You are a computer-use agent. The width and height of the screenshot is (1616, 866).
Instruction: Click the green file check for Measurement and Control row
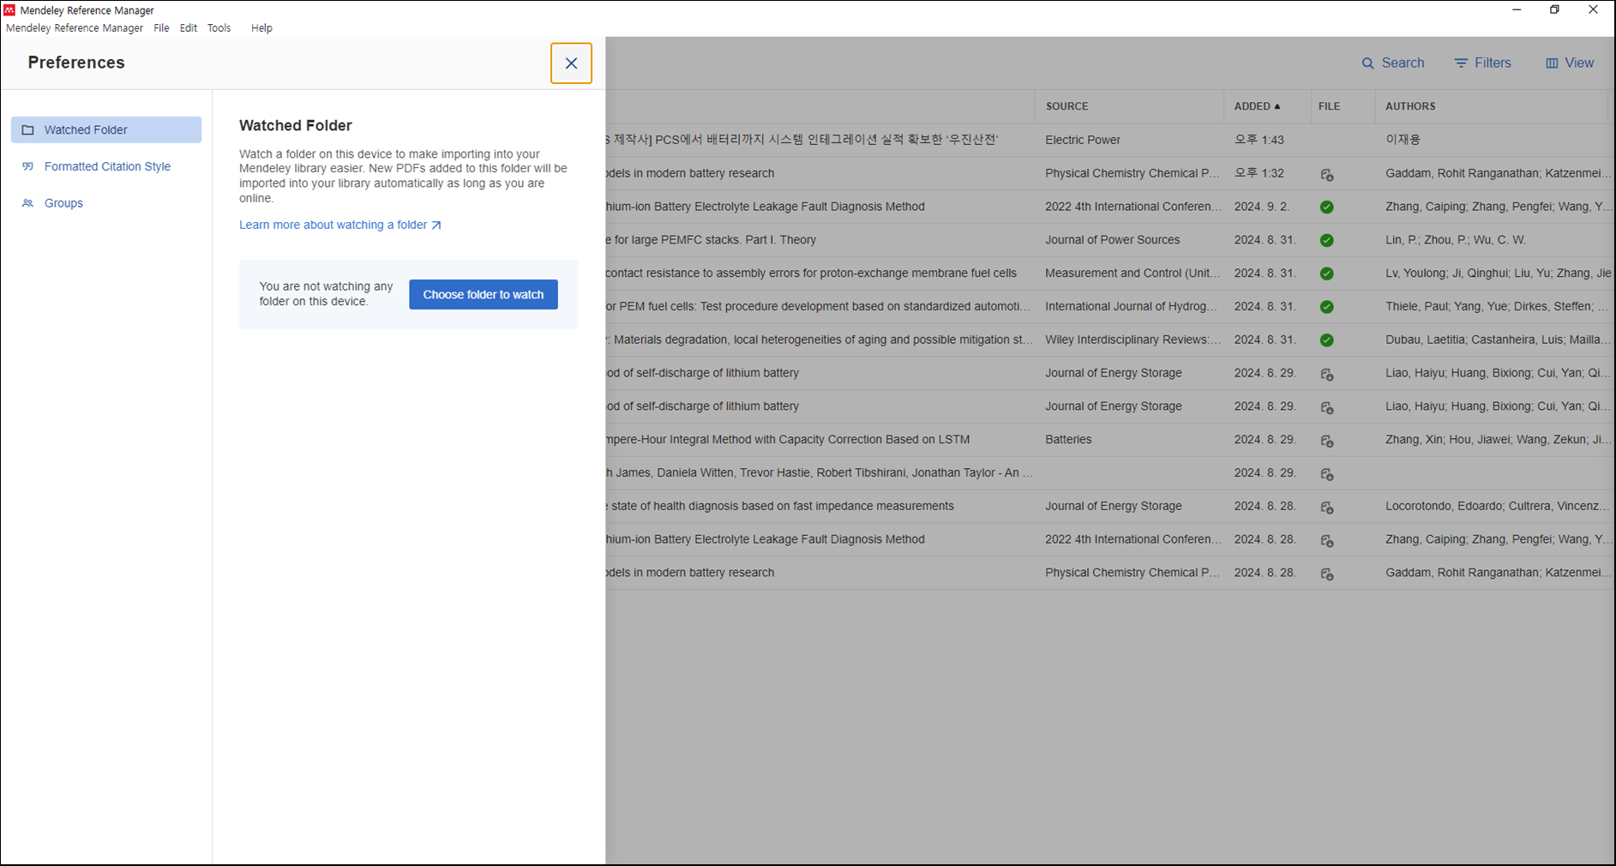pos(1327,274)
